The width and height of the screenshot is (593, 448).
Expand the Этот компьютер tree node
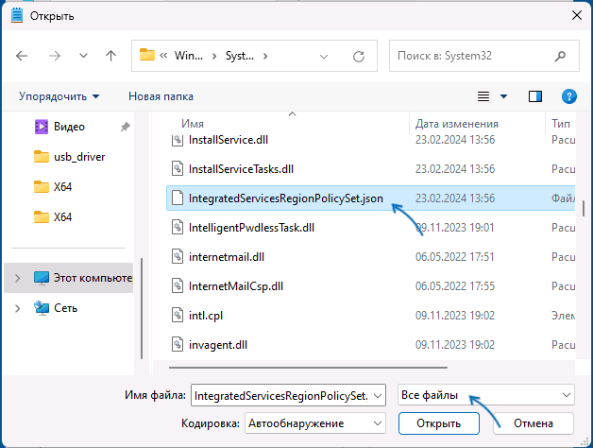tap(17, 279)
